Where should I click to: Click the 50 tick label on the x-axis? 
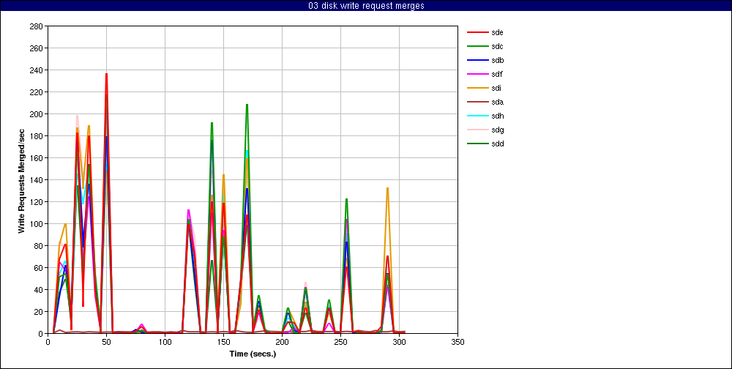coord(106,342)
